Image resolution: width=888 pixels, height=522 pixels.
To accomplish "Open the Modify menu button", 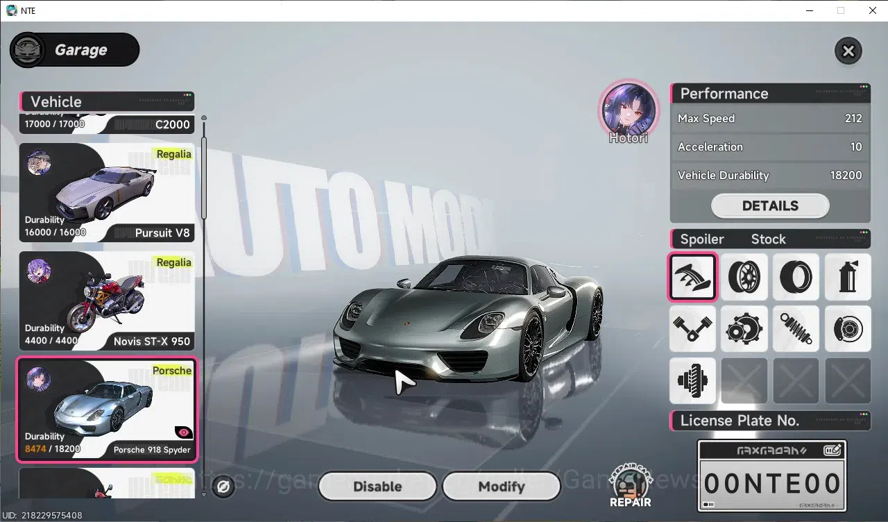I will (501, 487).
